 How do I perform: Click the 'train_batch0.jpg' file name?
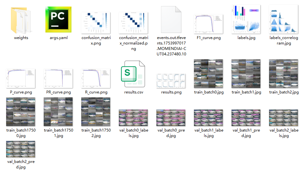209,93
